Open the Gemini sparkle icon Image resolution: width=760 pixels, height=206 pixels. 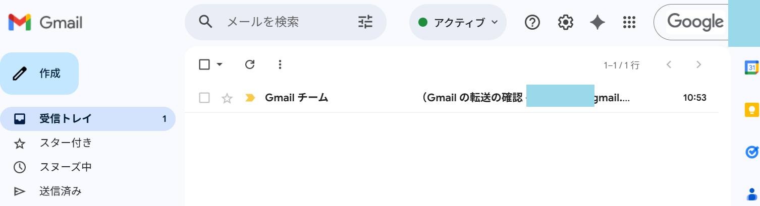pos(598,22)
